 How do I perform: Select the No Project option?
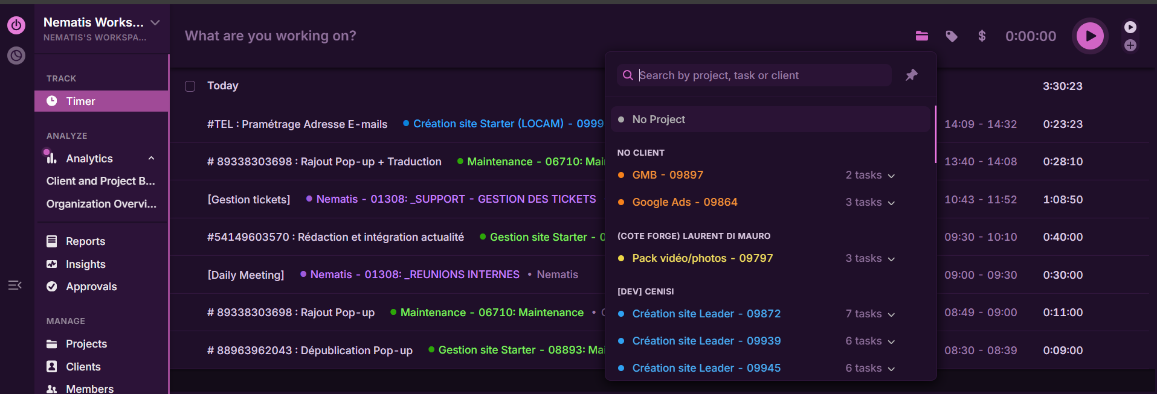coord(659,119)
